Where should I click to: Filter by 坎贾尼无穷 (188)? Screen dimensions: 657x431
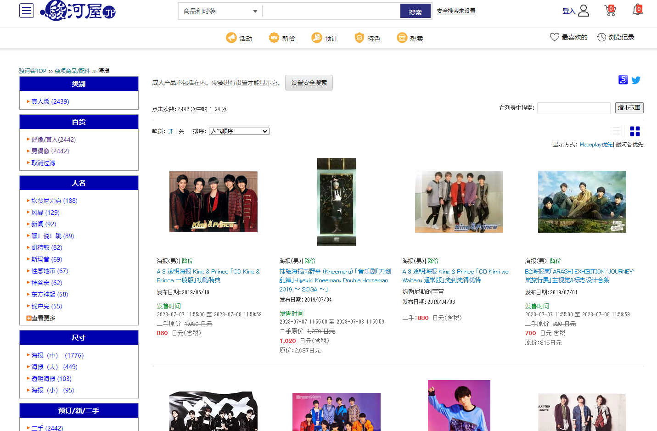(54, 201)
